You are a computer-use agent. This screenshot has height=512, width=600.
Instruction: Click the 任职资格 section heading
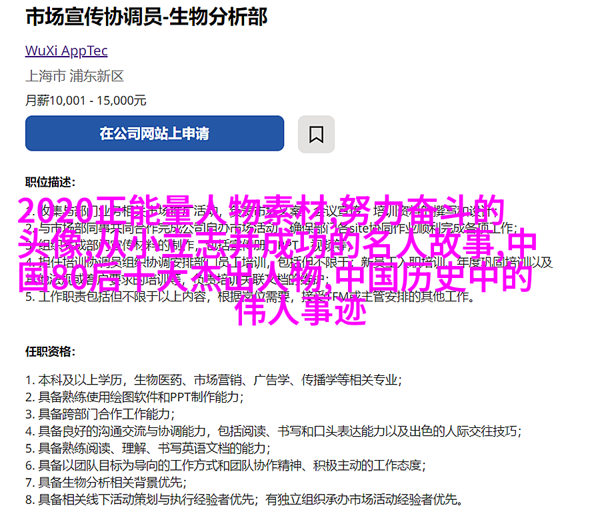tap(51, 351)
